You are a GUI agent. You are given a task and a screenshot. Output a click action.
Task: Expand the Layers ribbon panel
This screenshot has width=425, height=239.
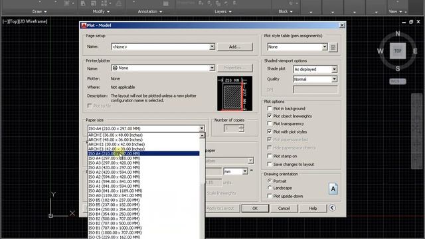(x=223, y=12)
